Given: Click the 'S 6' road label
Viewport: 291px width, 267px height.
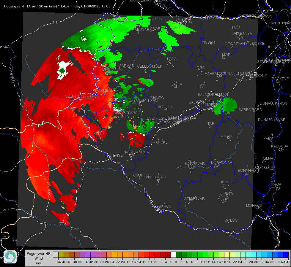Looking at the screenshot, I should [55, 23].
